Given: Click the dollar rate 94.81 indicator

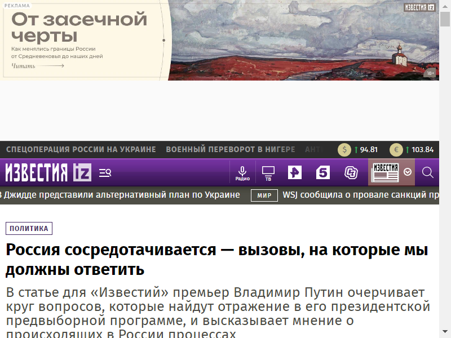Looking at the screenshot, I should [x=358, y=150].
